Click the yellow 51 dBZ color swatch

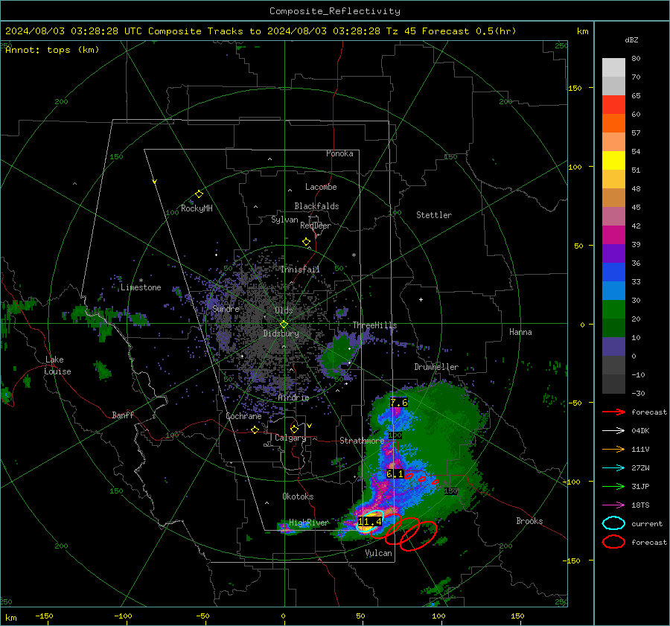613,160
